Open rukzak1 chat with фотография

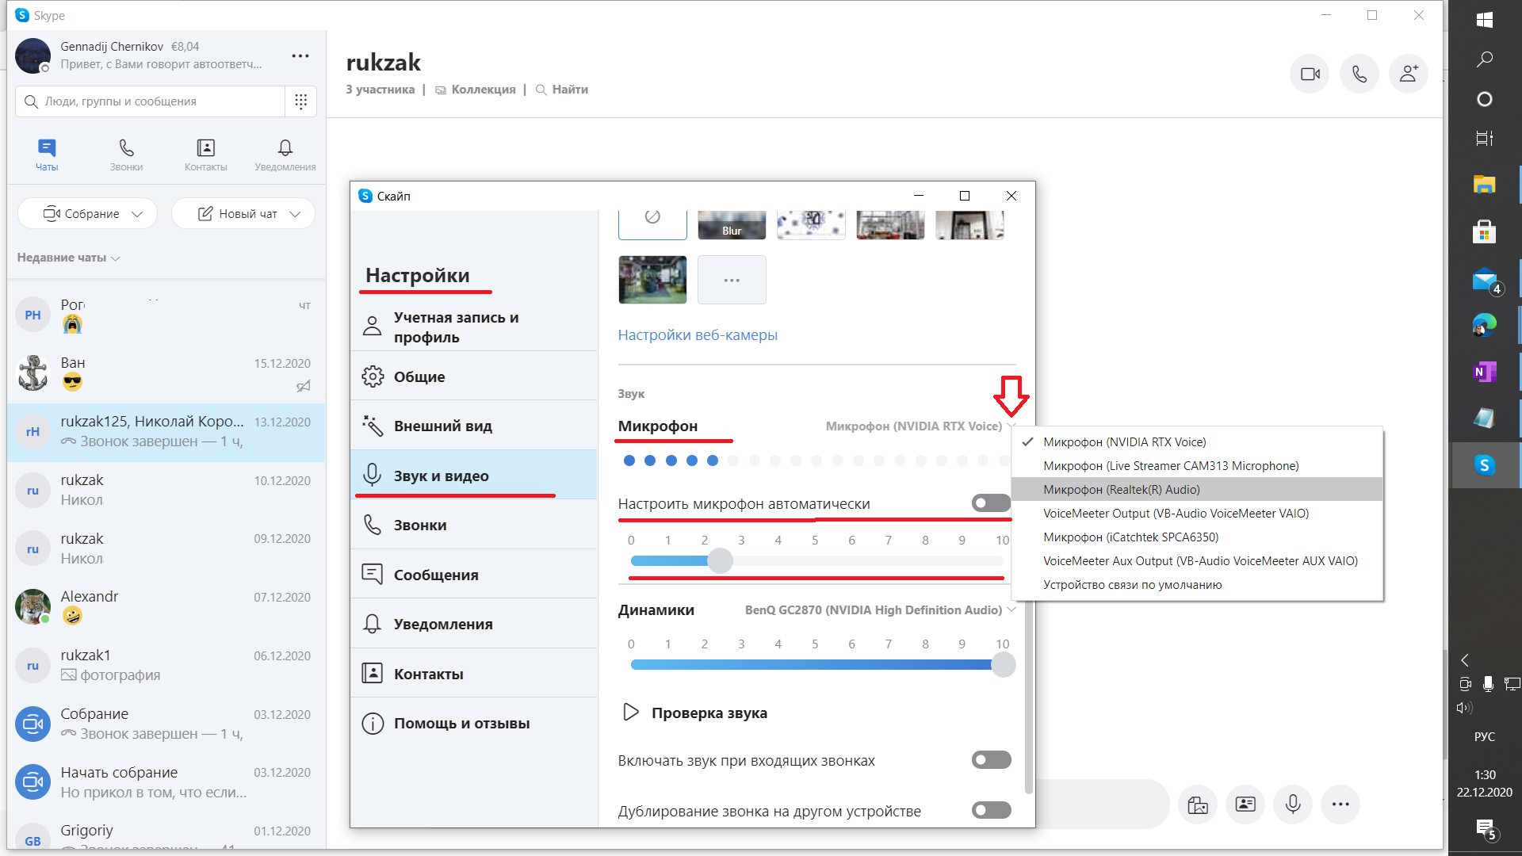tap(166, 665)
